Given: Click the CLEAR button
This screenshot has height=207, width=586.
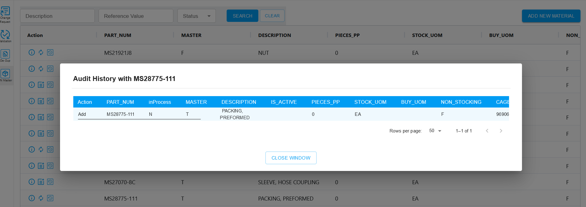Looking at the screenshot, I should point(272,16).
